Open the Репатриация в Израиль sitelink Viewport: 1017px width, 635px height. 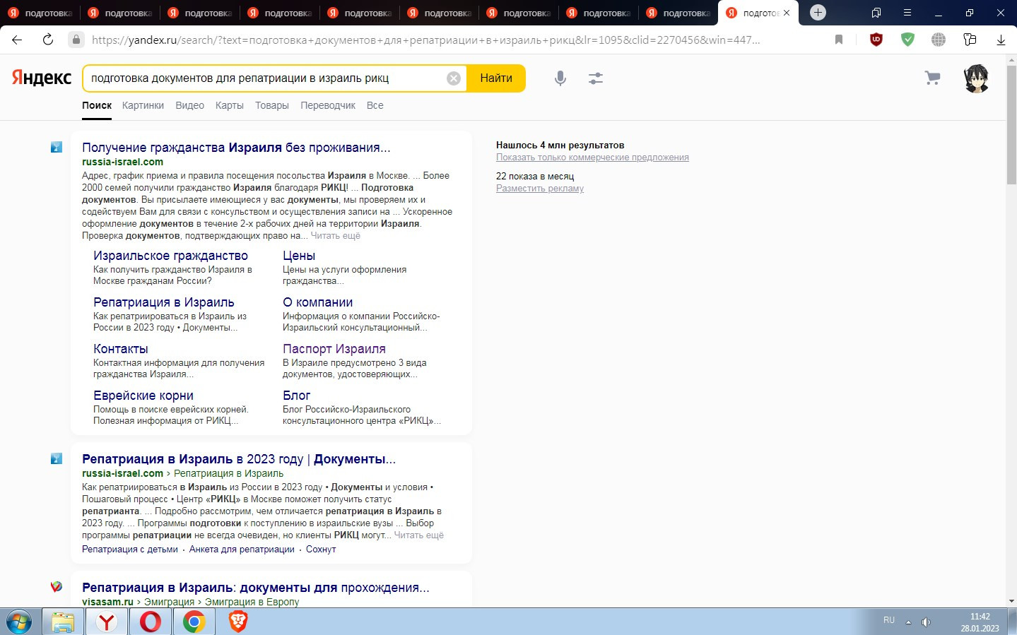tap(164, 302)
